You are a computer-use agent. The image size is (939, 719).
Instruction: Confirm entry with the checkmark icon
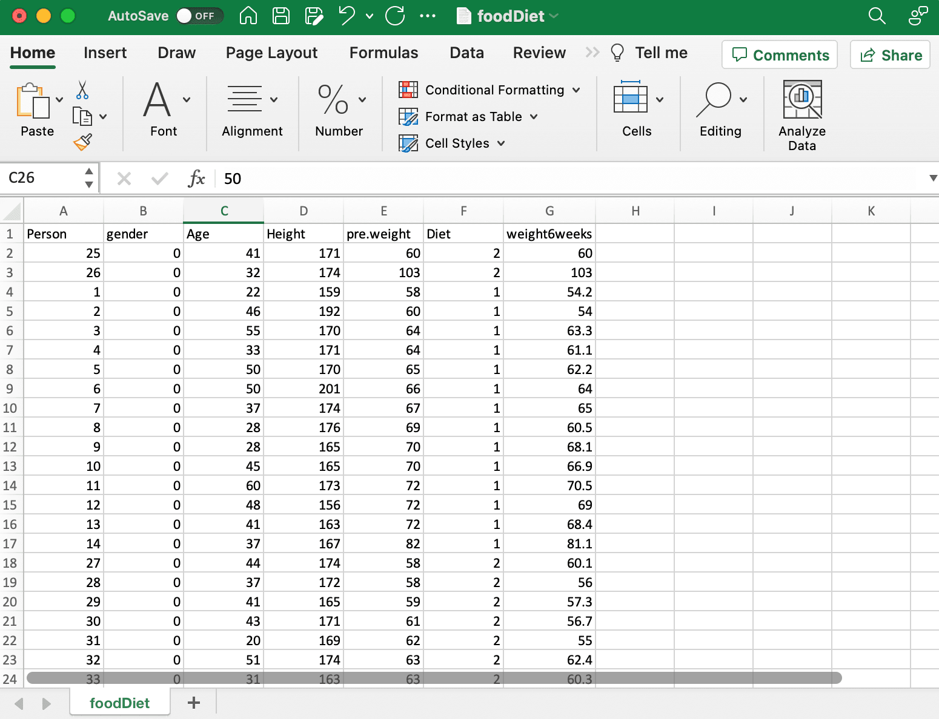point(160,179)
